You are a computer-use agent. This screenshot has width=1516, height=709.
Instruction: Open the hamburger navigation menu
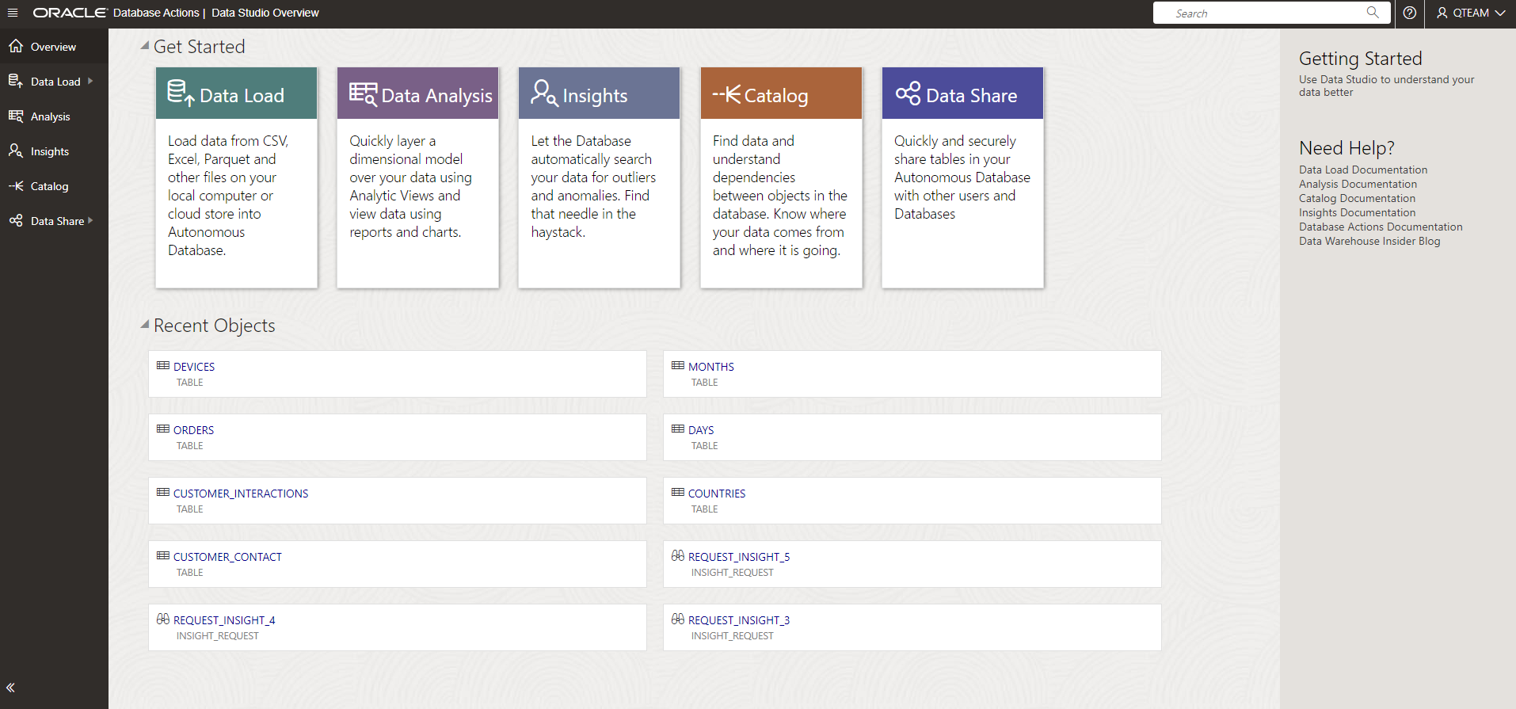[13, 13]
